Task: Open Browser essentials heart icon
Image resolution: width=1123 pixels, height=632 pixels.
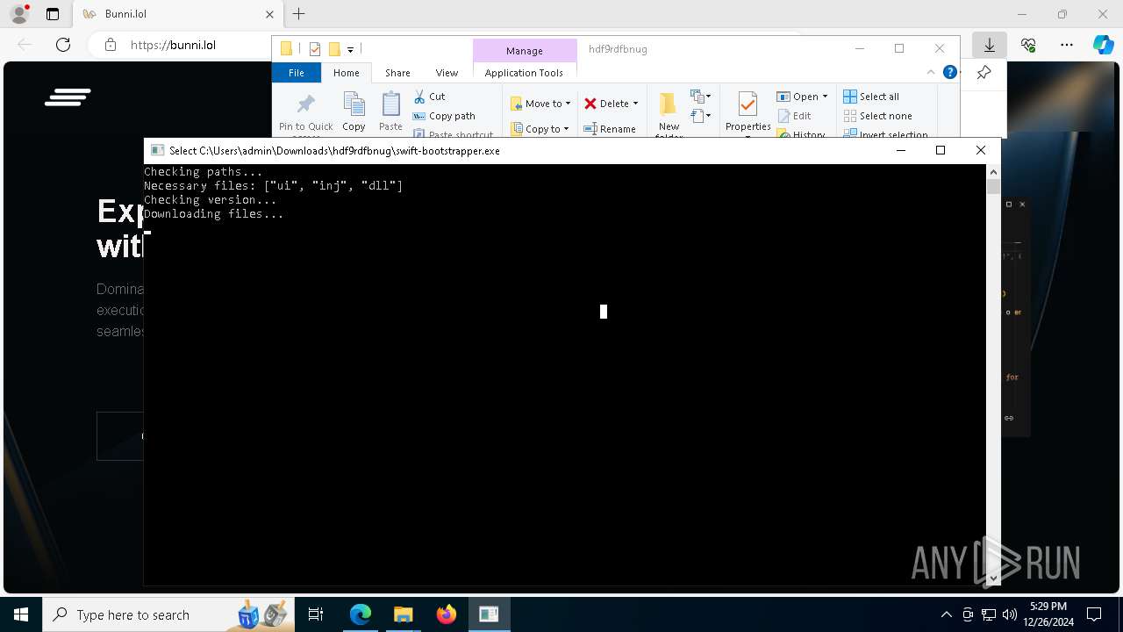Action: click(x=1028, y=45)
